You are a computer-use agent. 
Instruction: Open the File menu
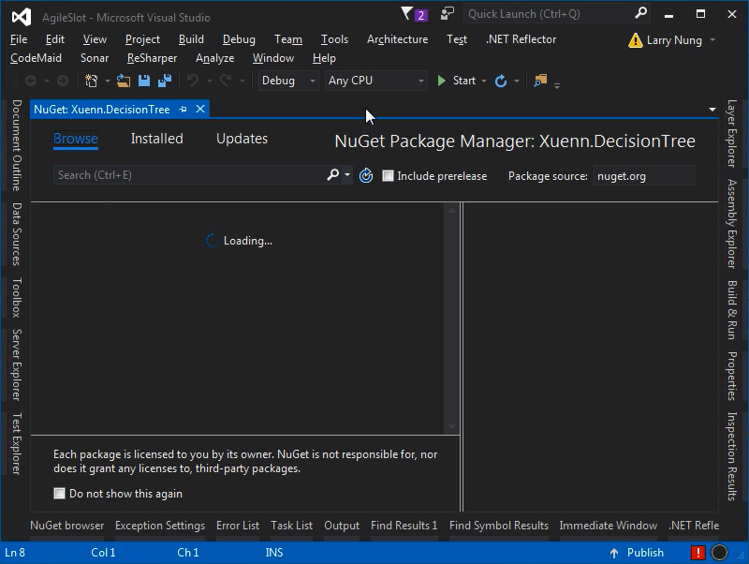tap(19, 39)
